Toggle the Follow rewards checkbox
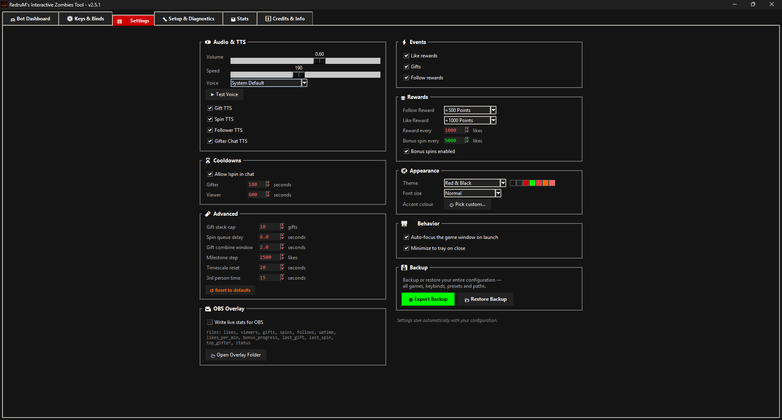 (406, 78)
